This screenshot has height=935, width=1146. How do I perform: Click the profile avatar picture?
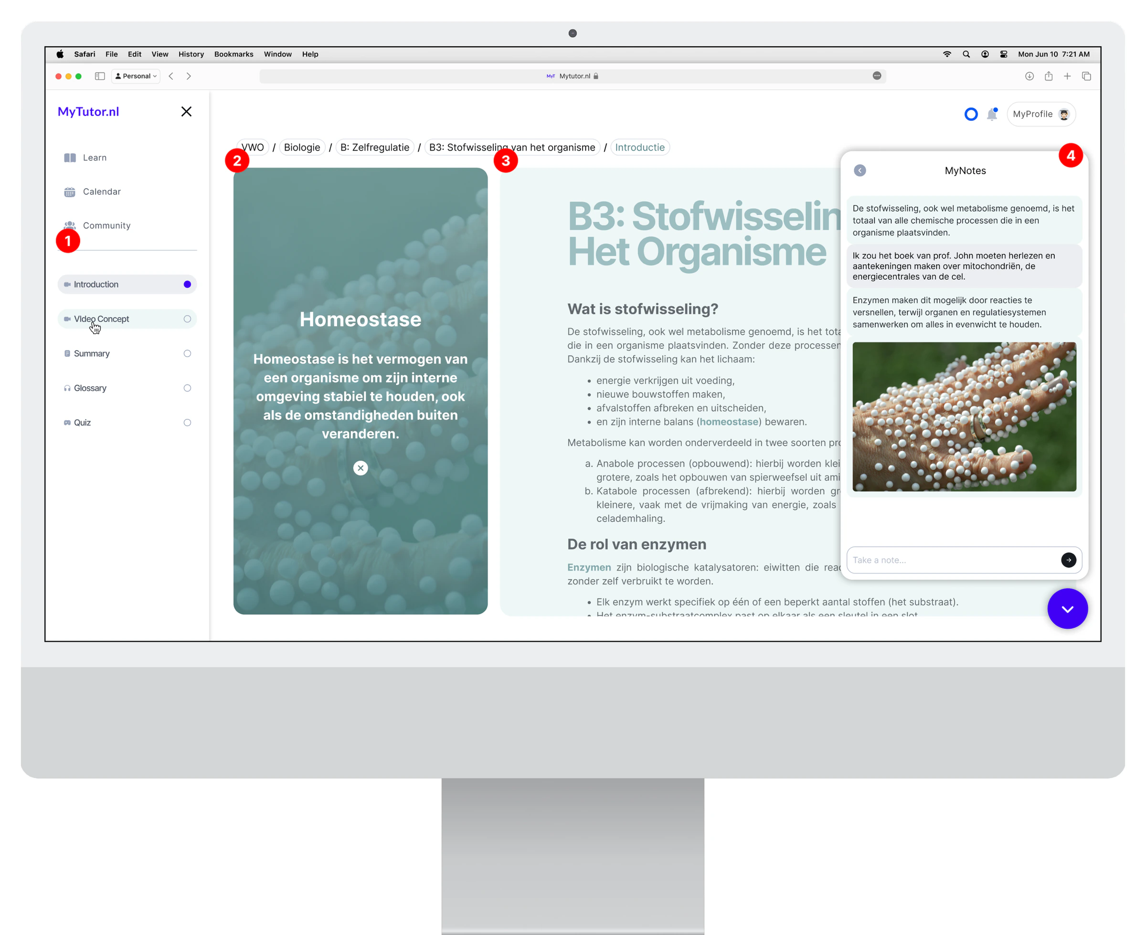[1063, 114]
